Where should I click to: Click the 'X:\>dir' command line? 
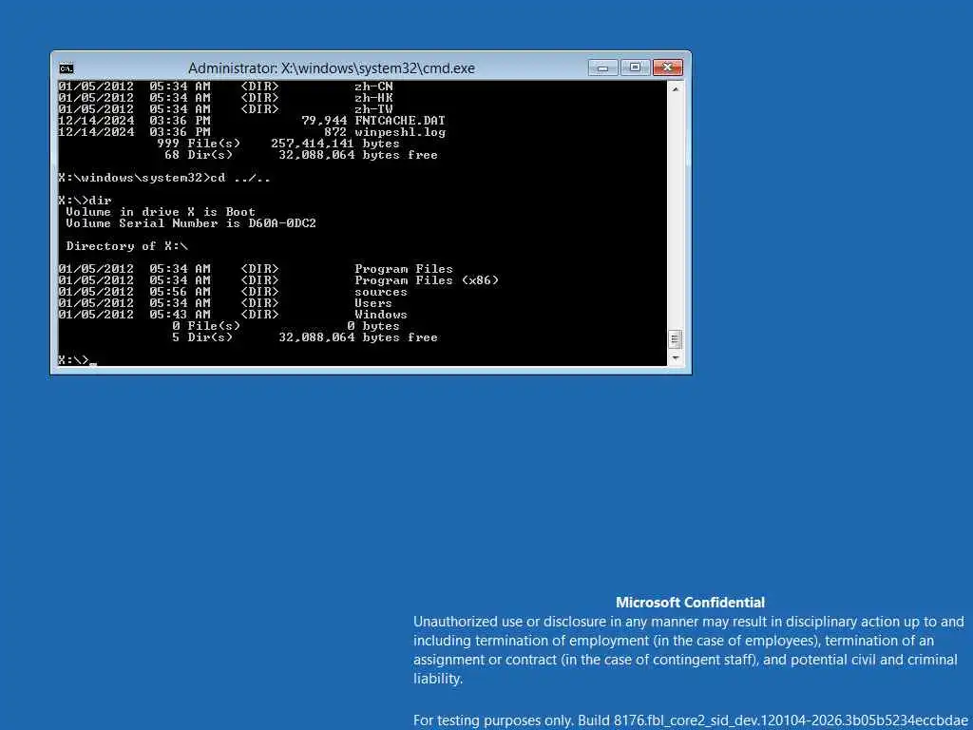85,201
